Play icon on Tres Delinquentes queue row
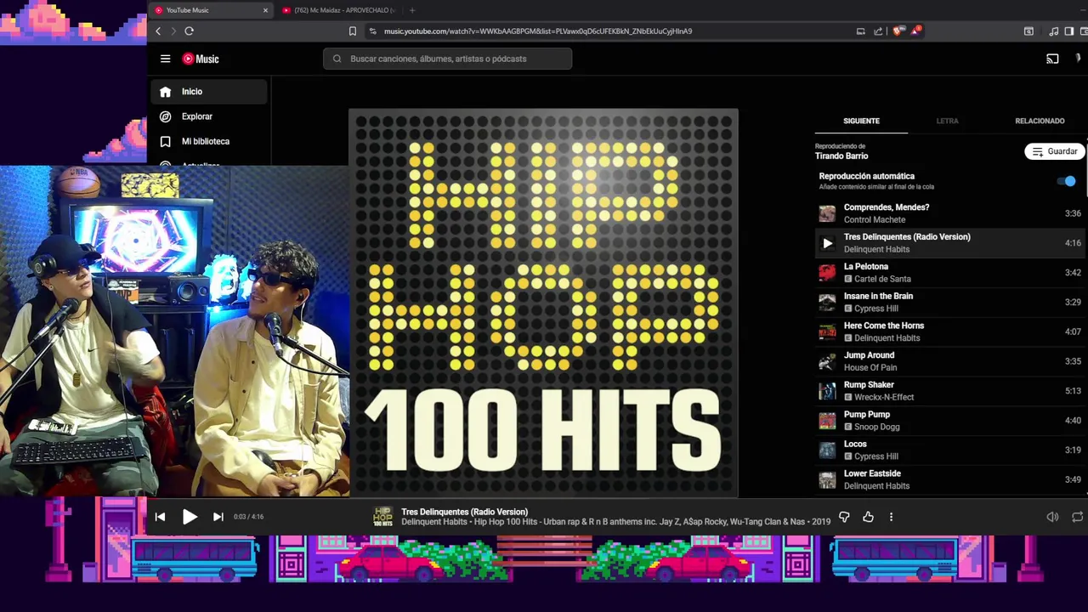This screenshot has width=1088, height=612. 827,243
